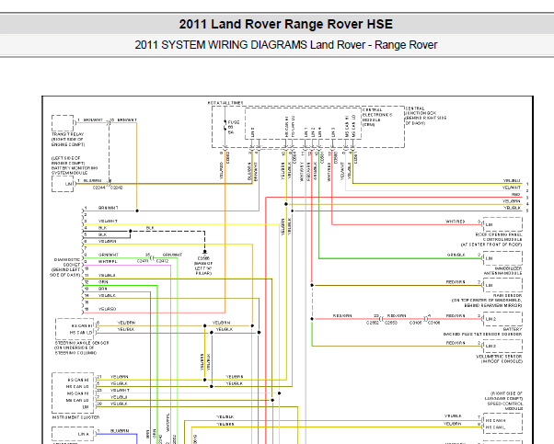Select 'HS CAN L' pin on speed control module
The width and height of the screenshot is (554, 444).
point(495,427)
